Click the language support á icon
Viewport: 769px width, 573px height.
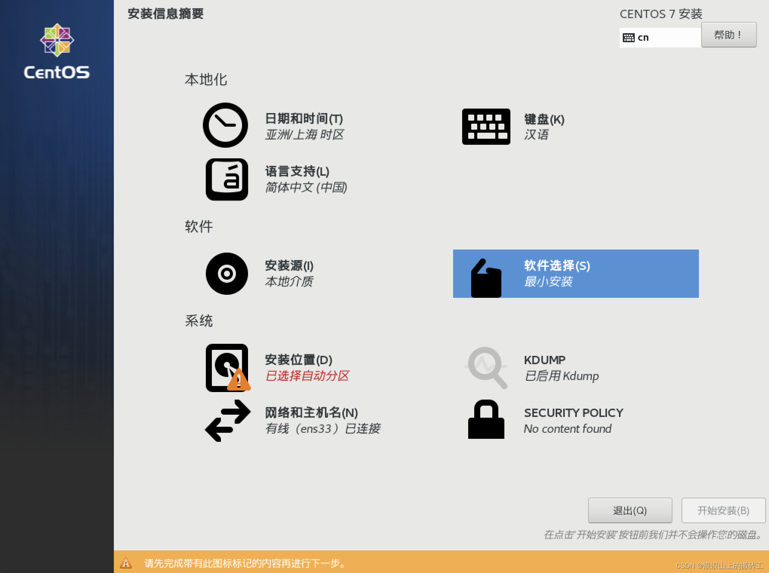(227, 179)
